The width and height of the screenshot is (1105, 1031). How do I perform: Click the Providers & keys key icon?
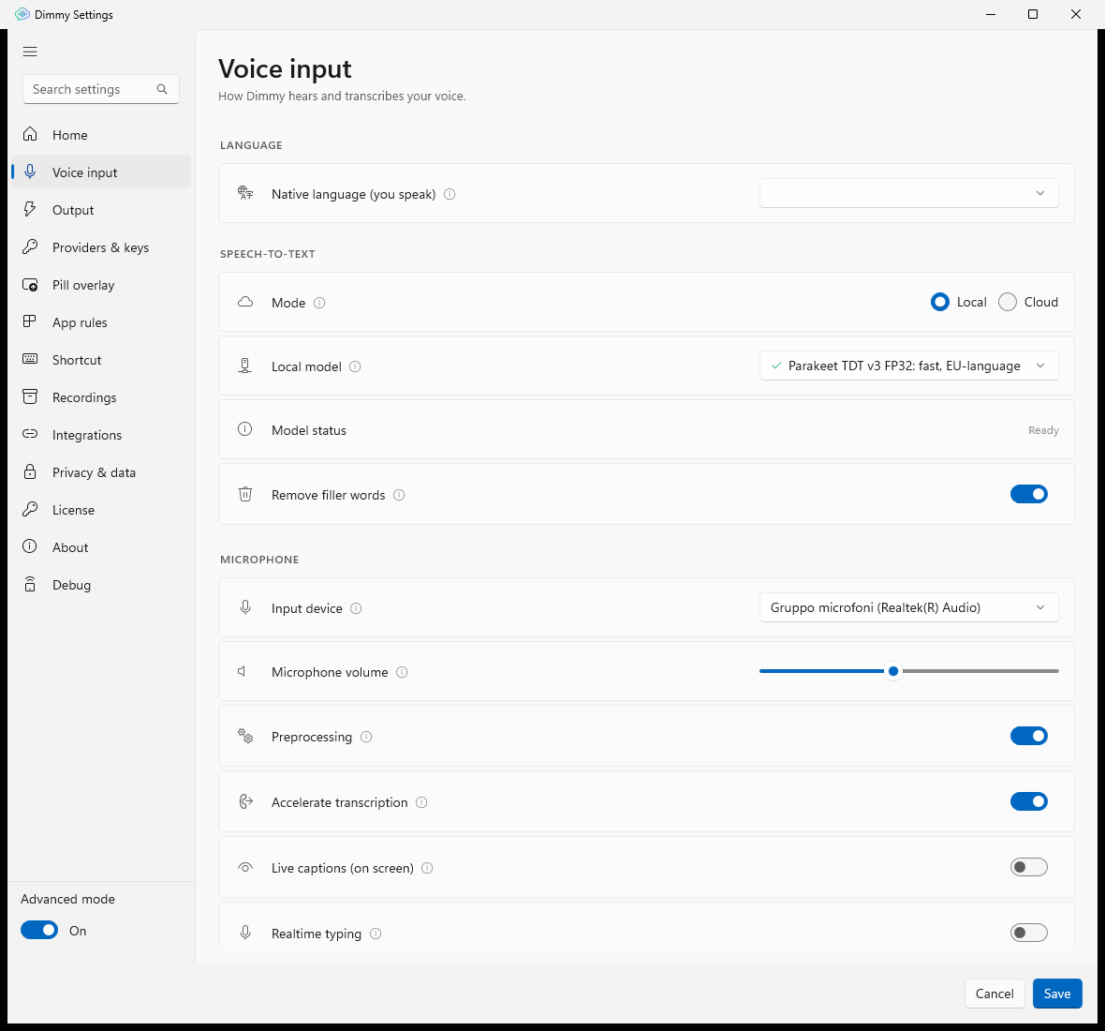tap(30, 247)
